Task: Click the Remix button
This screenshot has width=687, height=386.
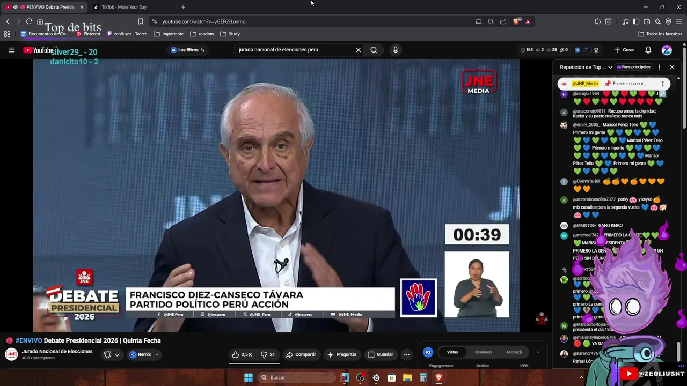Action: coord(140,354)
